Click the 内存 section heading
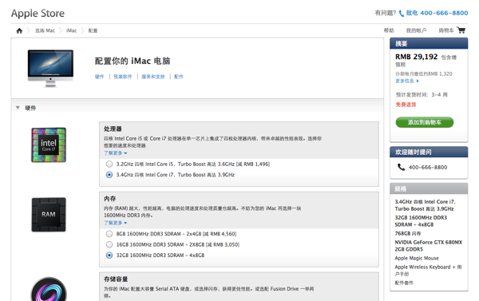Viewport: 479px width, 301px height. [x=109, y=199]
